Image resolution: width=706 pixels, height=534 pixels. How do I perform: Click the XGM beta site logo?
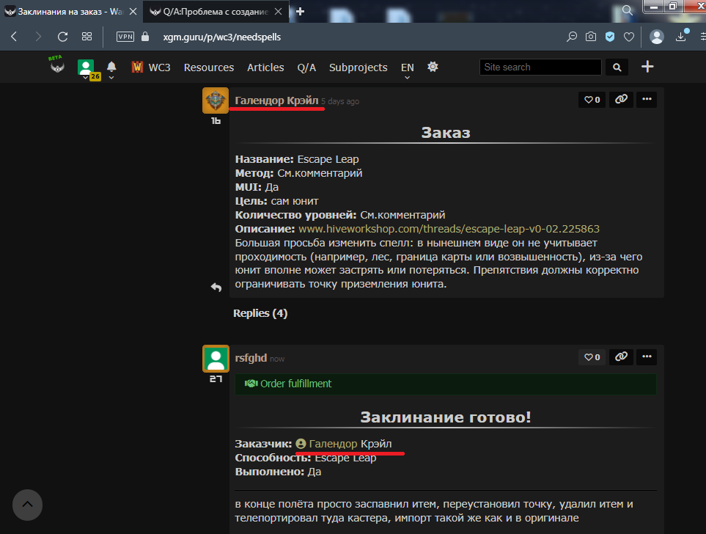pos(57,65)
